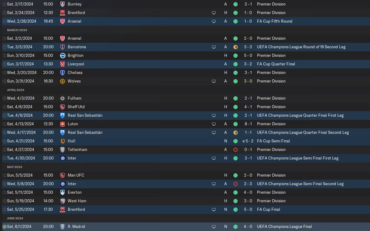
Task: Click the orange draw indicator on the Barcelona row
Action: 235,47
